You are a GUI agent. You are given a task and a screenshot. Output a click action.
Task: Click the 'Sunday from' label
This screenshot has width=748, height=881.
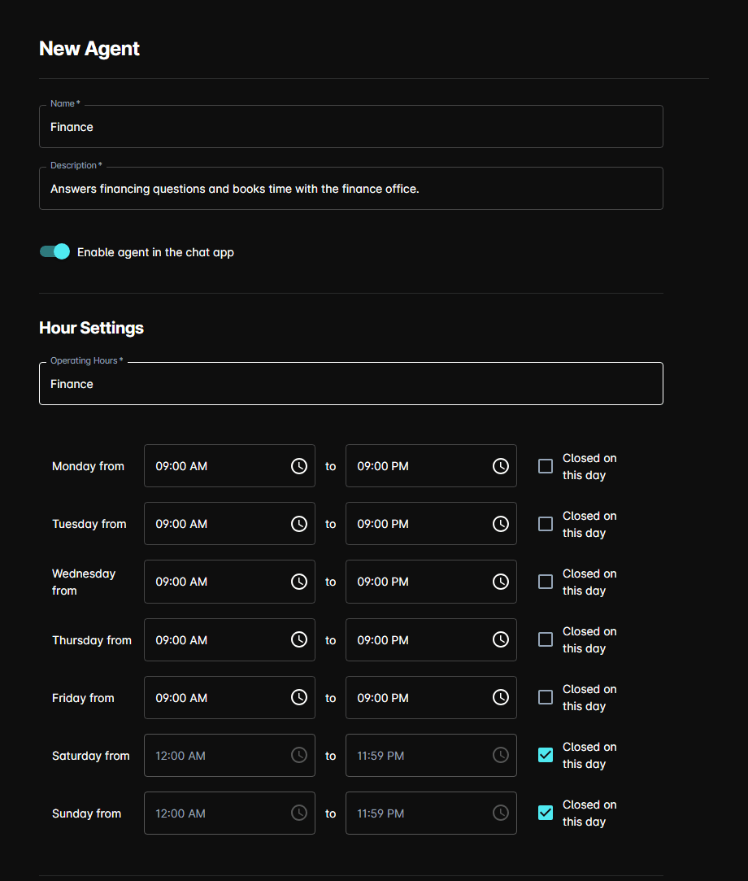pyautogui.click(x=86, y=813)
